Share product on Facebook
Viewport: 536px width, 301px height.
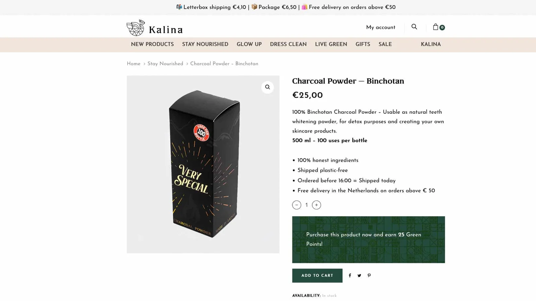pyautogui.click(x=350, y=276)
